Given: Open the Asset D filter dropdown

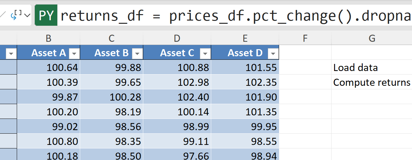Looking at the screenshot, I should click(273, 54).
